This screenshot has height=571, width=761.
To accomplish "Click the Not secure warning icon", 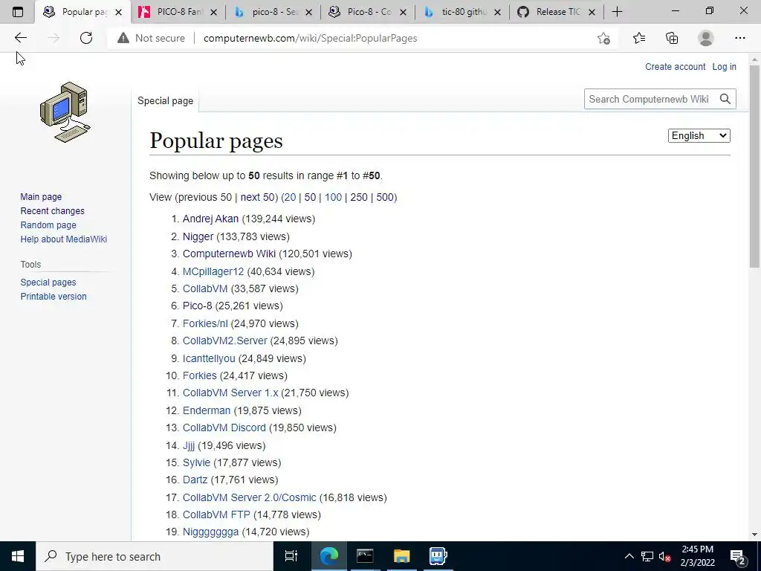I will point(123,38).
